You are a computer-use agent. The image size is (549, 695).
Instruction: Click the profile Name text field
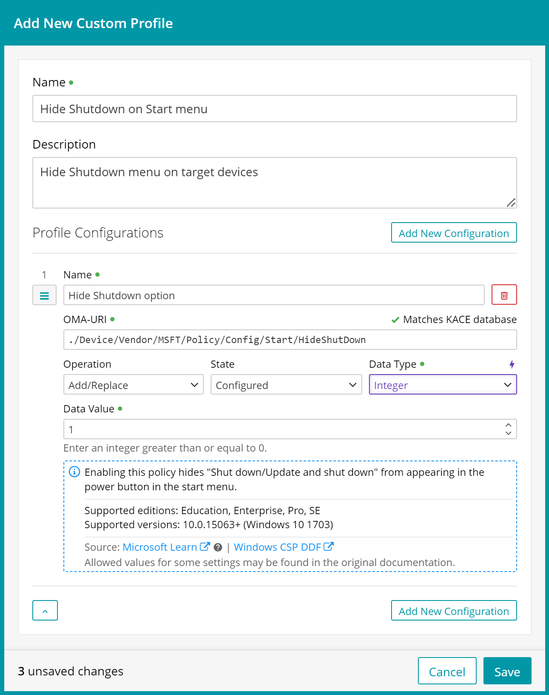coord(274,109)
